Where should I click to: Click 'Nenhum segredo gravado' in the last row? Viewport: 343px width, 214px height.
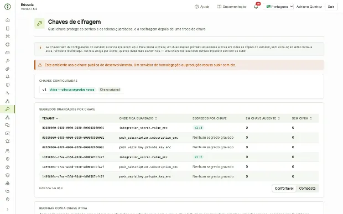[213, 176]
